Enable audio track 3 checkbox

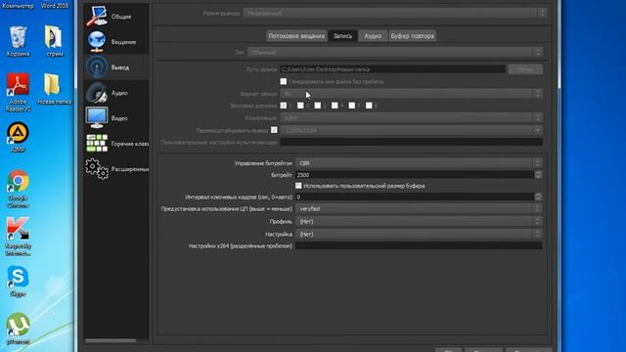317,106
